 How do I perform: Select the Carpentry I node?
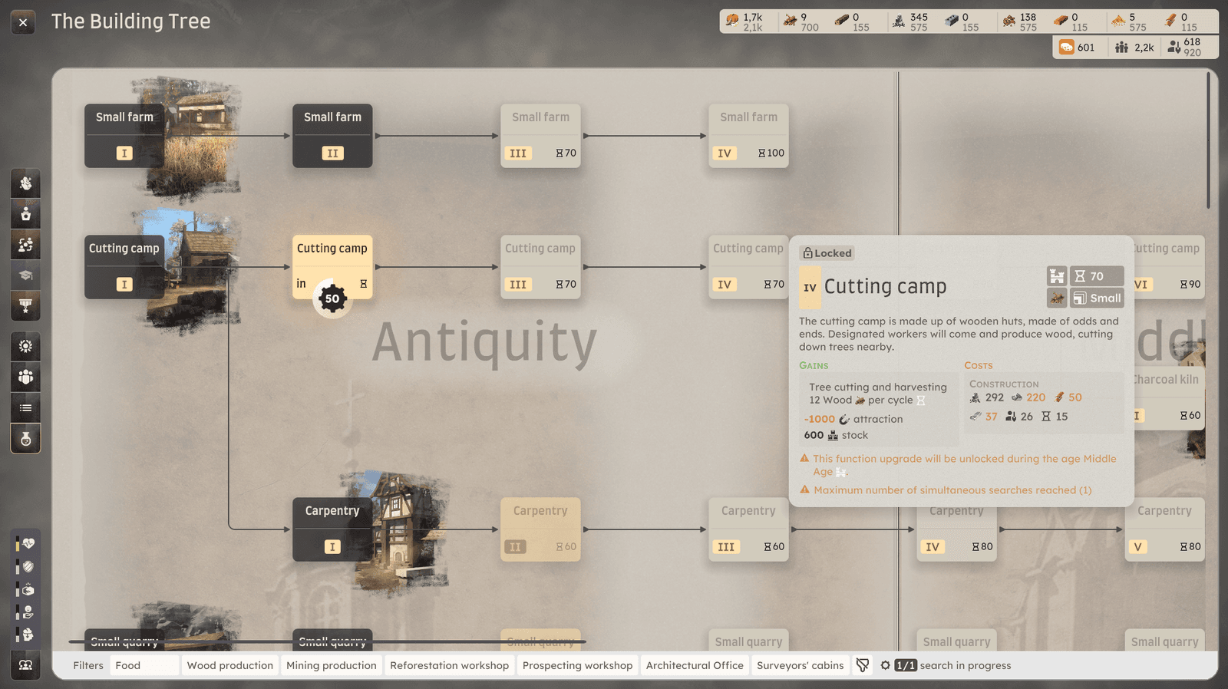pos(332,529)
